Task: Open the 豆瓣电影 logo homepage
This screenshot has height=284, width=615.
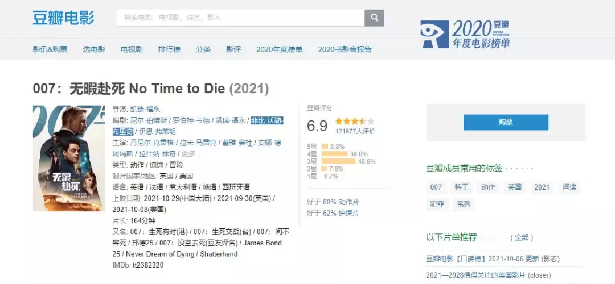Action: (64, 18)
